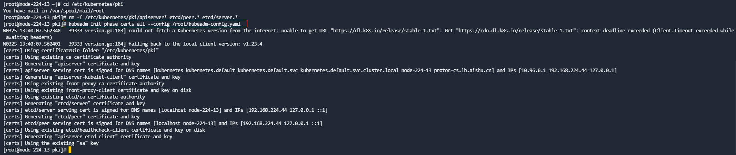Click the certificateDir folder /etc/kubernetes/pki line

81,51
